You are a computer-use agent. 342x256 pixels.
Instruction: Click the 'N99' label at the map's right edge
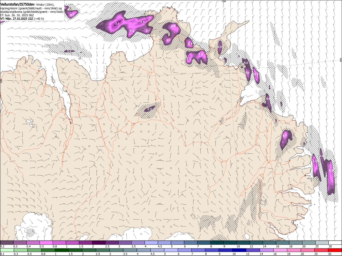point(341,60)
